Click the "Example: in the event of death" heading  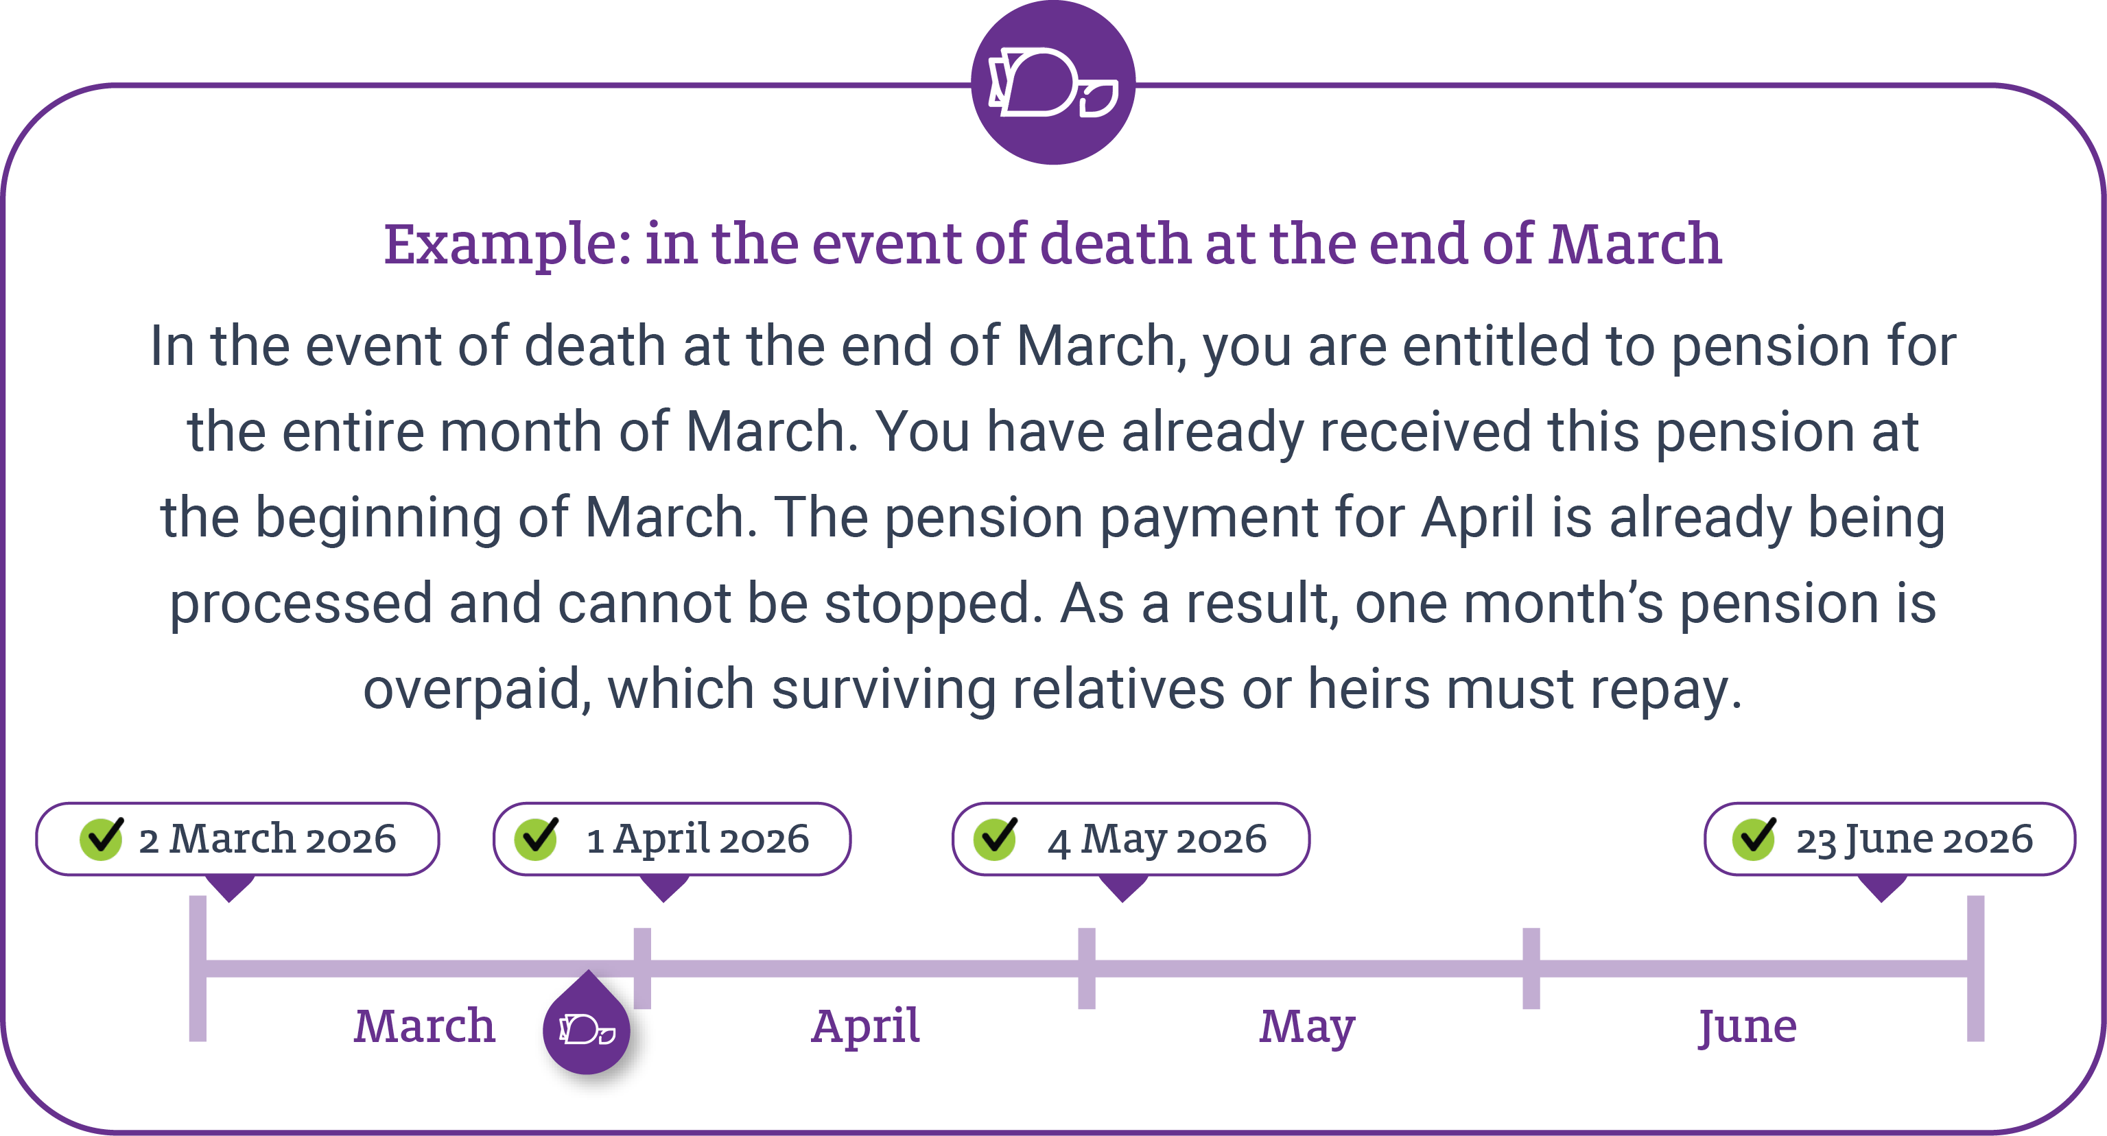1052,244
